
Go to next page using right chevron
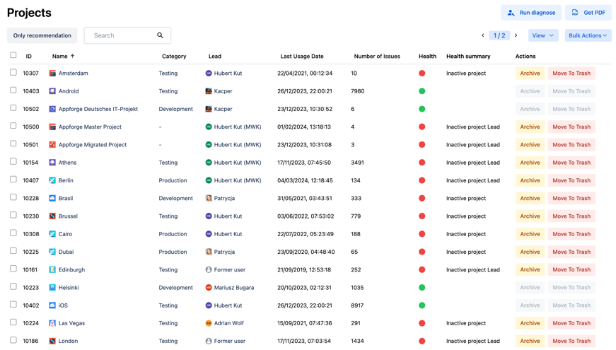[x=516, y=35]
